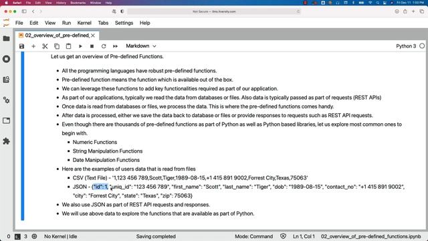
Task: Toggle Safari sidebar icon
Action: pos(24,11)
